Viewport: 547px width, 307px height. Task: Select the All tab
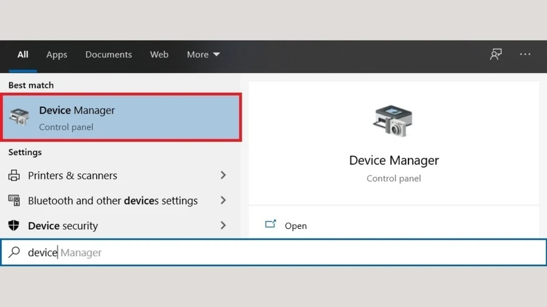(22, 55)
